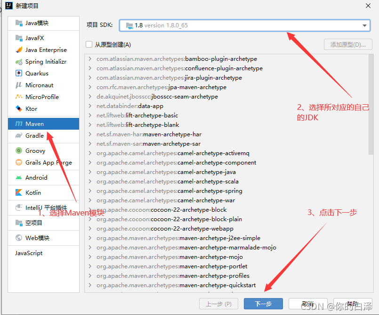Click the Java模块 folder icon
Screen dimensions: 379x315
coord(19,23)
